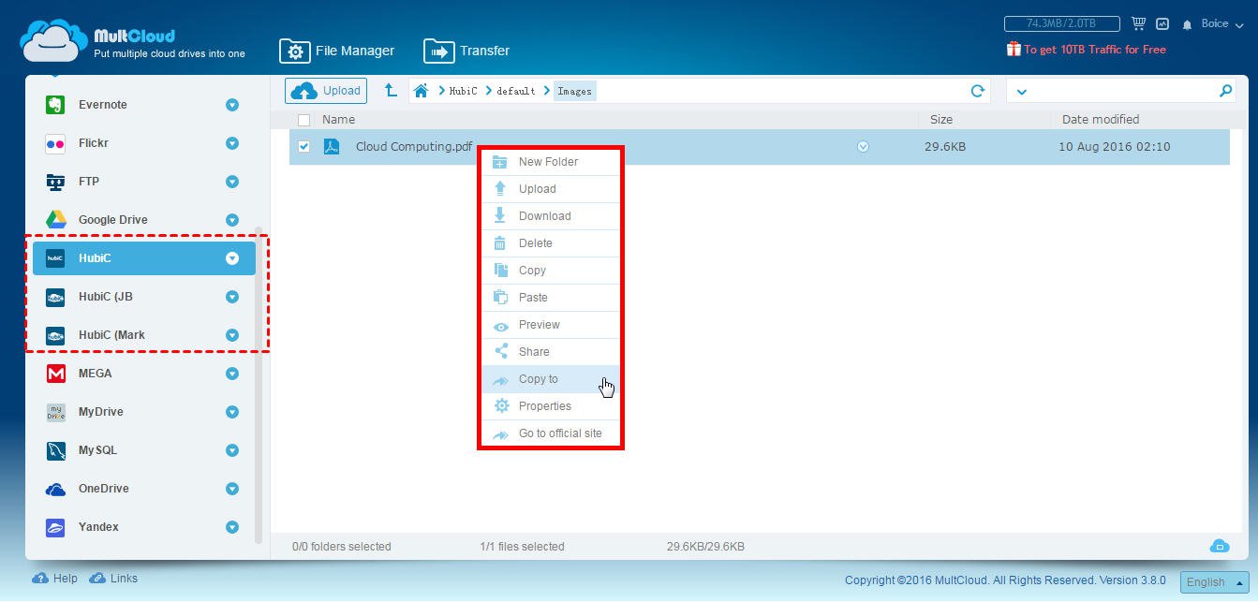The image size is (1258, 602).
Task: Select the MEGA drive icon
Action: click(55, 374)
